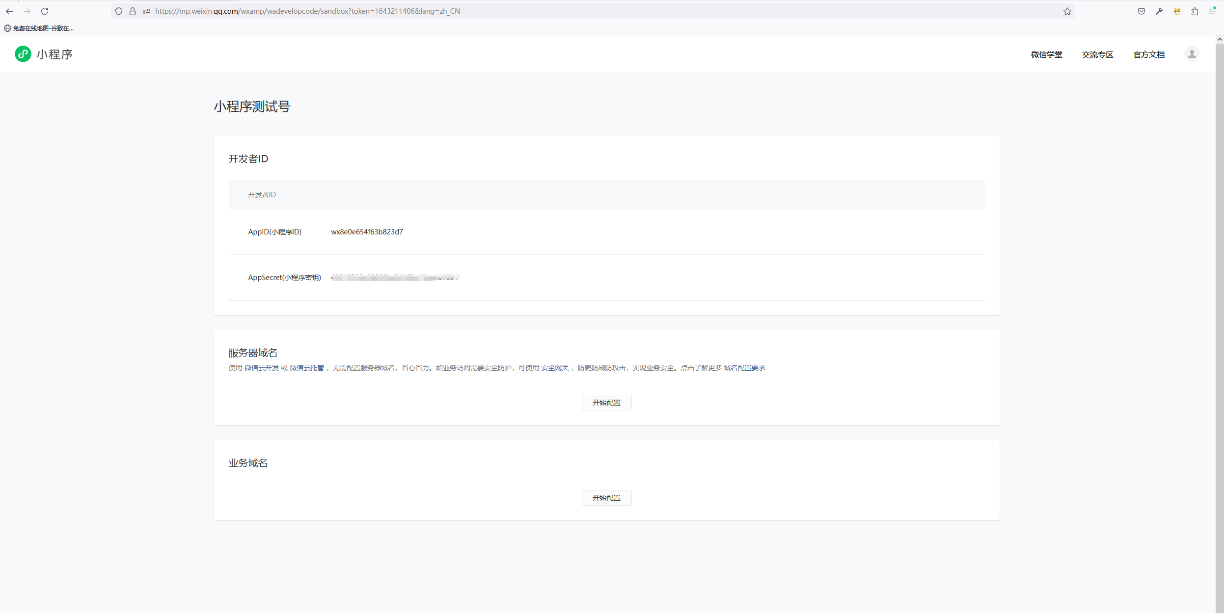Bookmark this page with the star icon

point(1067,11)
